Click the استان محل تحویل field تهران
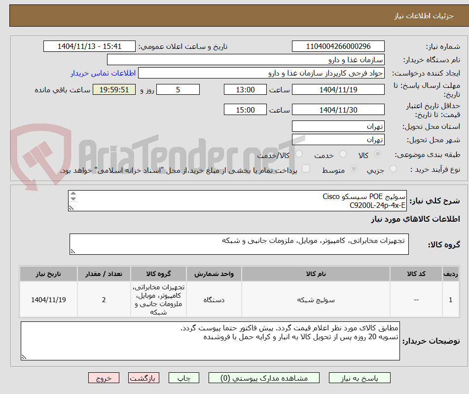 (x=338, y=126)
